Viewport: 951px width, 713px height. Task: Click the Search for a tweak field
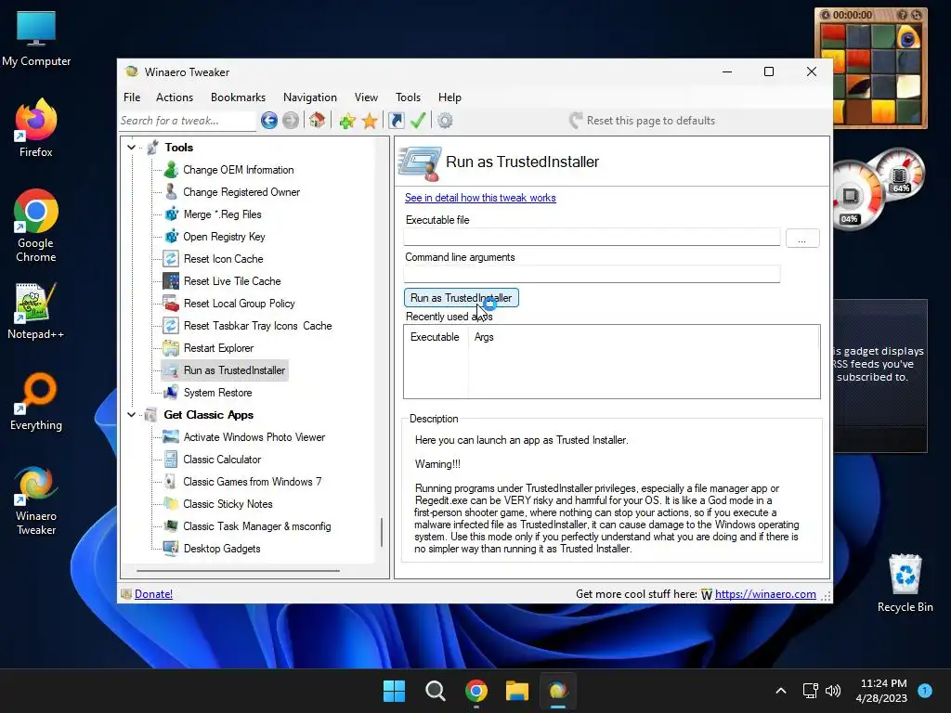point(188,121)
